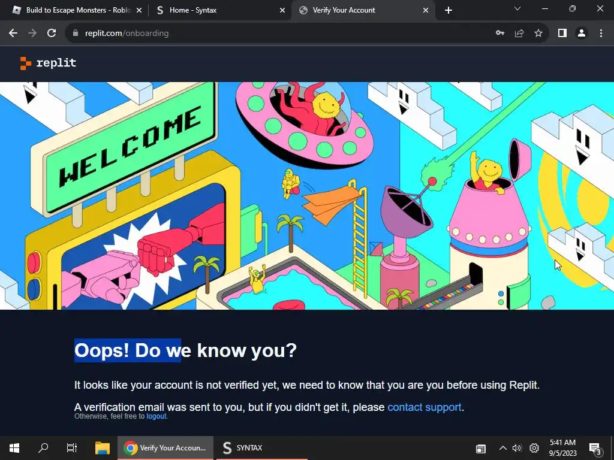This screenshot has height=460, width=614.
Task: Close the Home - Syntax tab
Action: pos(282,11)
